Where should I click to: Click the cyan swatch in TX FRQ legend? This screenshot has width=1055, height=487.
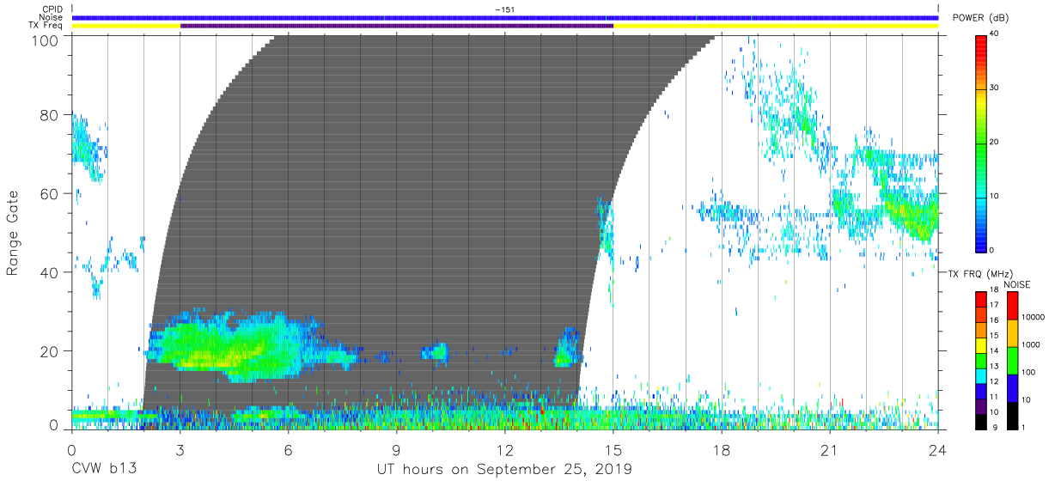tap(980, 374)
